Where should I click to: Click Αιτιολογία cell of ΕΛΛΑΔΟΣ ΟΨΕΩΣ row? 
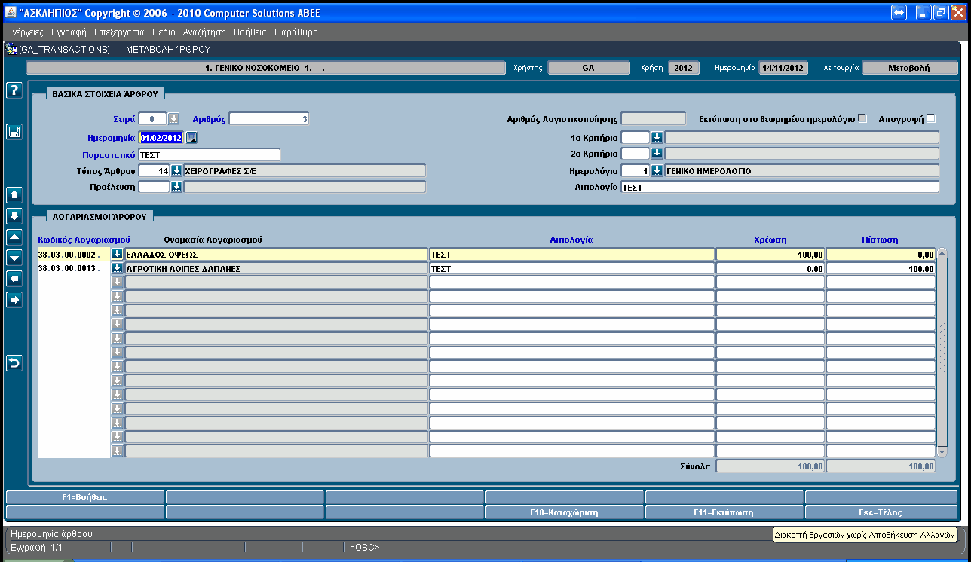click(x=571, y=255)
